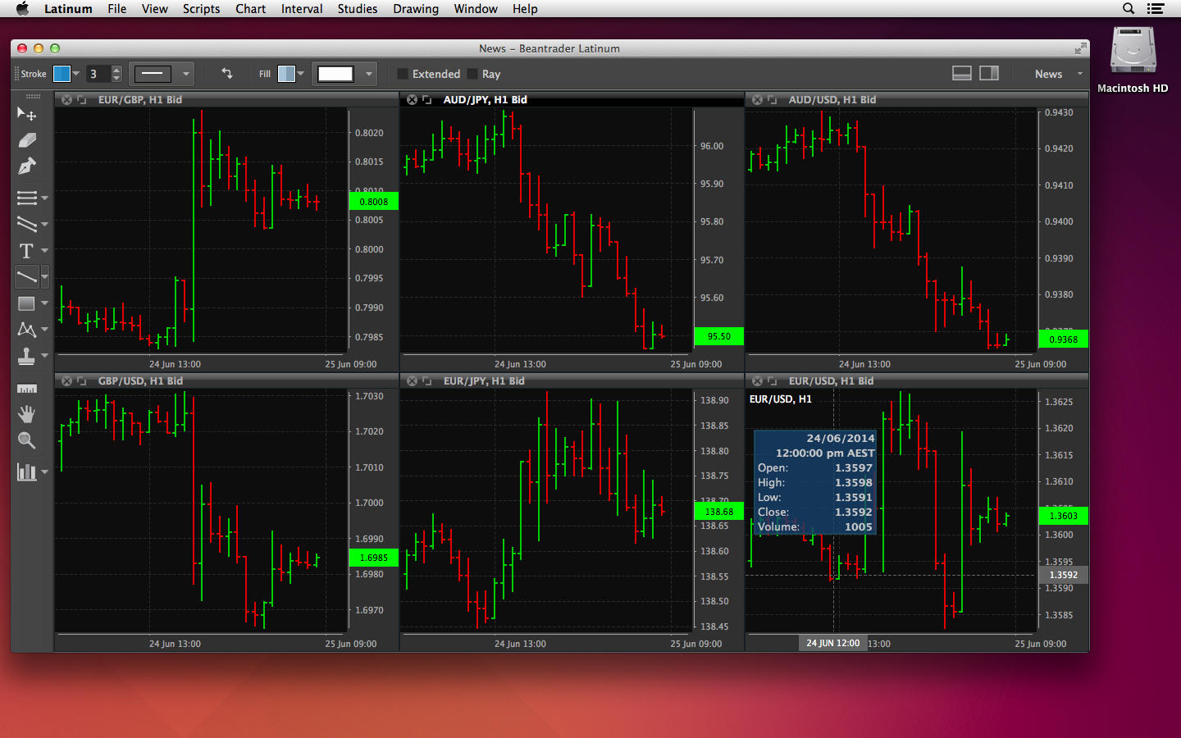Screen dimensions: 1181x738
Task: Expand the trend line tool options
Action: tap(44, 277)
